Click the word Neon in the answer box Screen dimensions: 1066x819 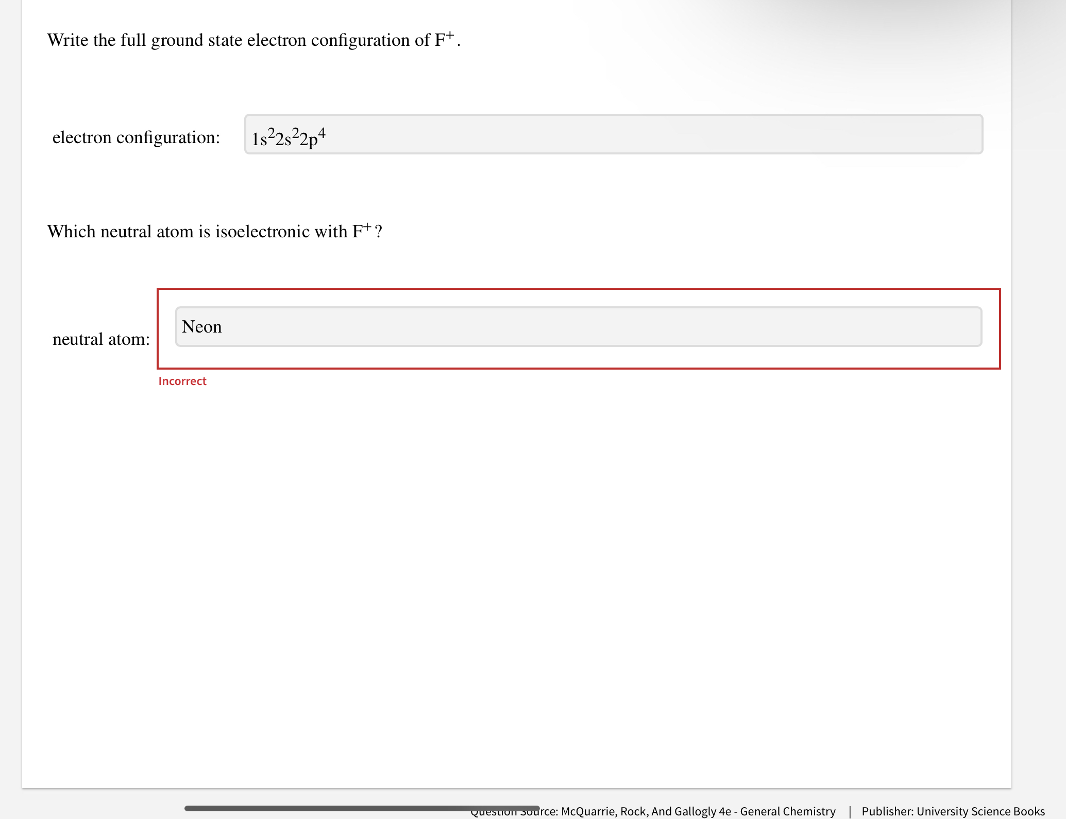pyautogui.click(x=202, y=327)
